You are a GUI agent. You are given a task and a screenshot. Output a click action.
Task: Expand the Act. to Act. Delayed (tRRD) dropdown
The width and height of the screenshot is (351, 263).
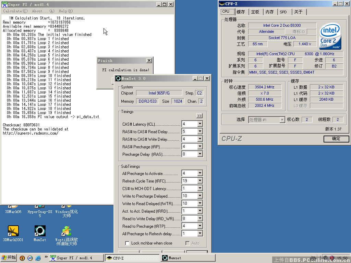point(200,211)
